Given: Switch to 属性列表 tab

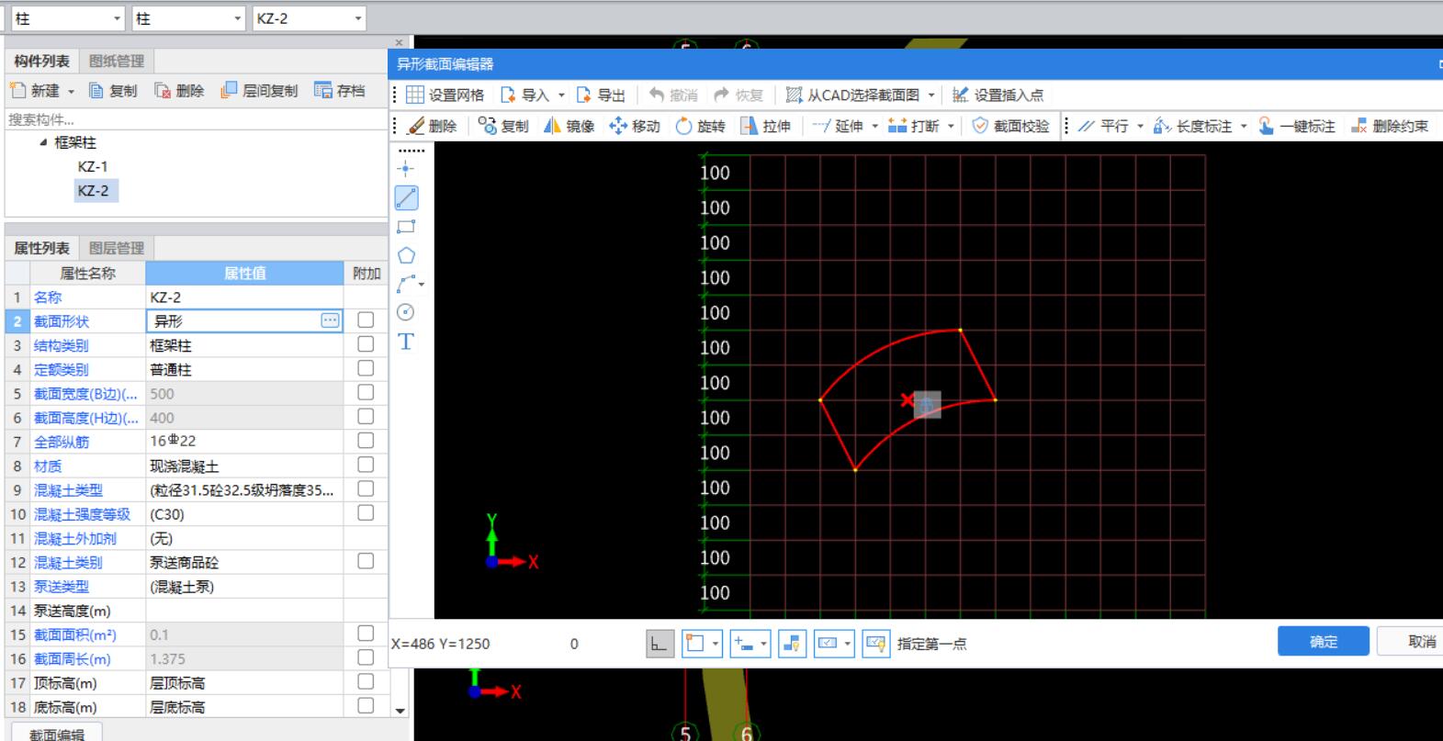Looking at the screenshot, I should click(x=41, y=248).
